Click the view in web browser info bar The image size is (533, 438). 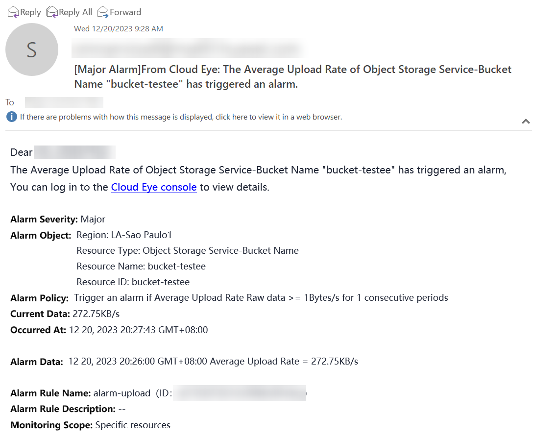(181, 117)
